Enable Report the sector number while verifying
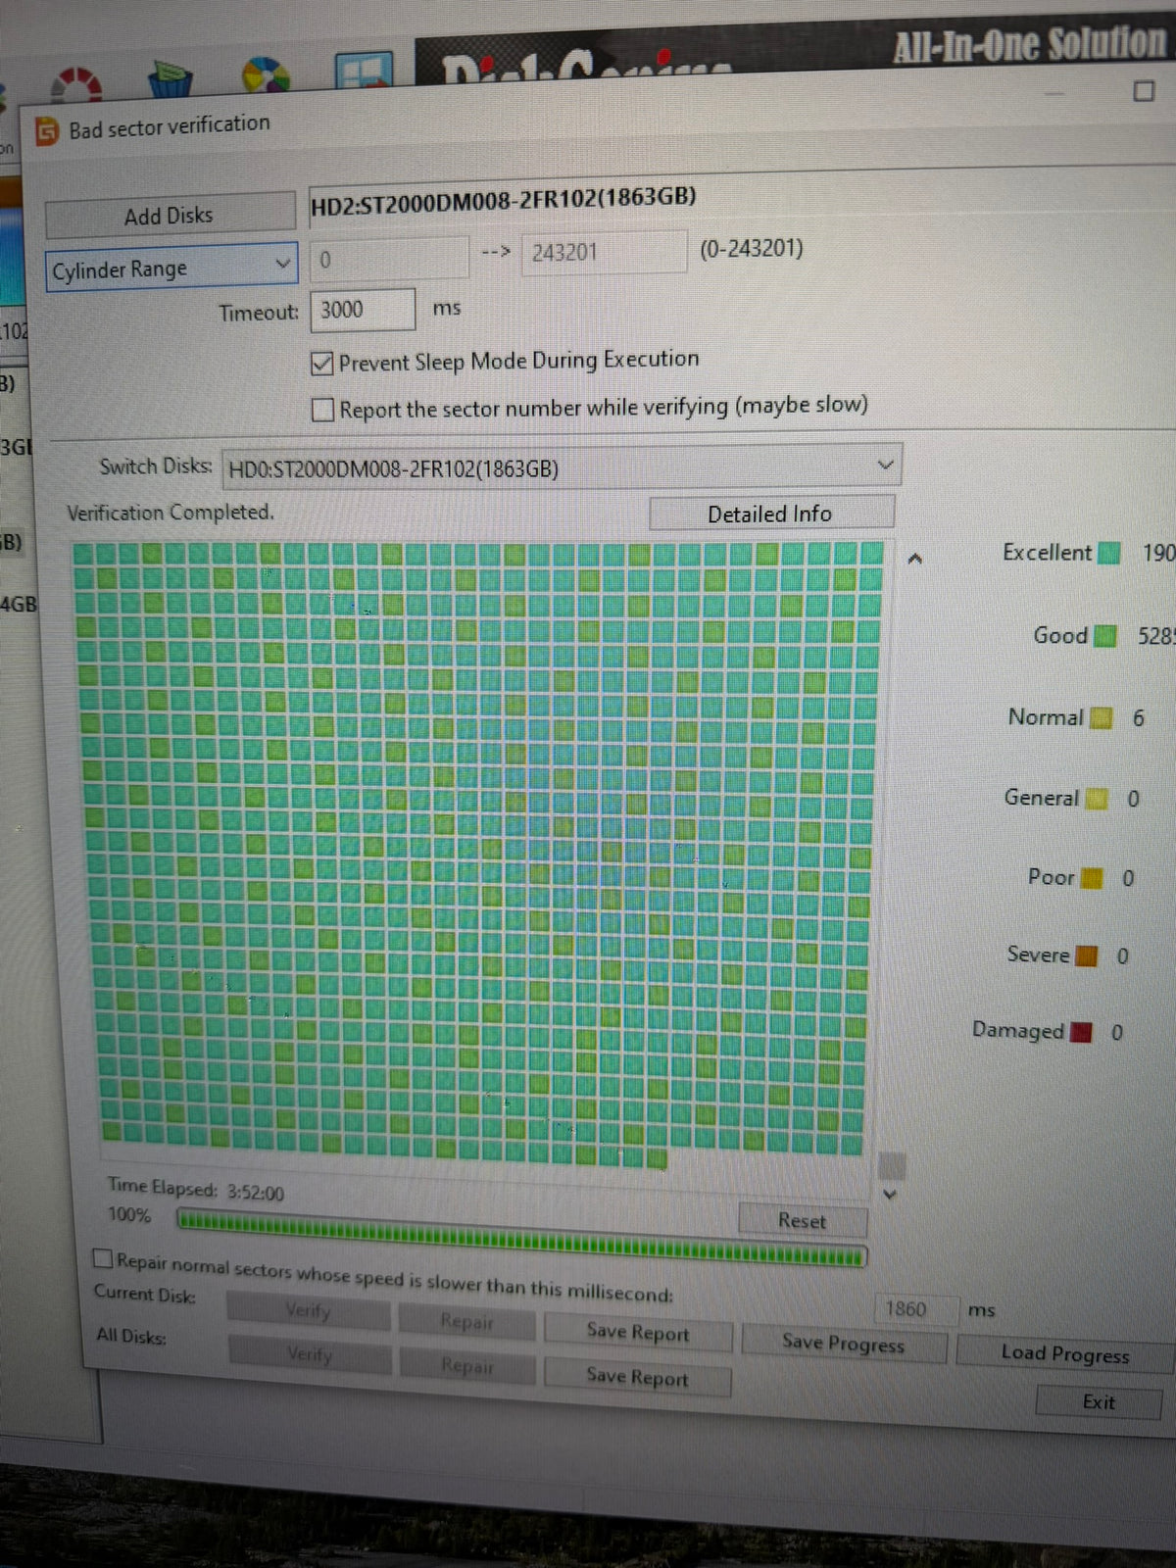This screenshot has width=1176, height=1568. point(322,410)
